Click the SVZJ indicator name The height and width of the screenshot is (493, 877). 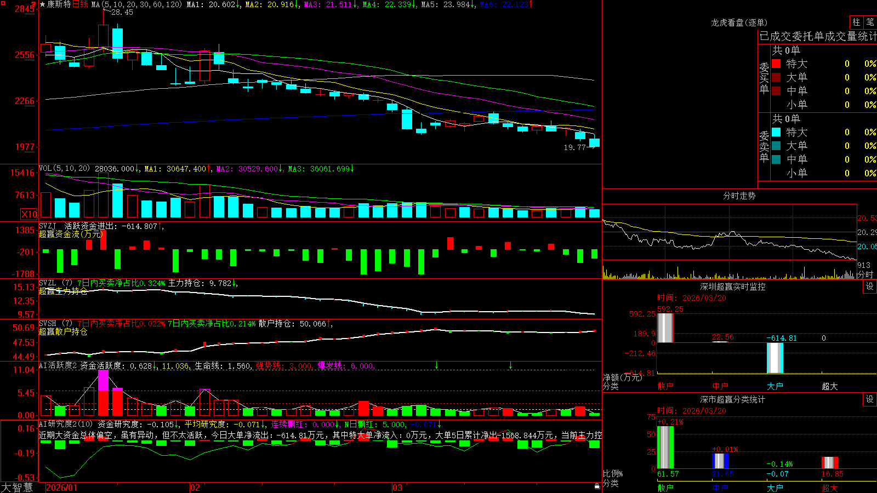coord(48,226)
